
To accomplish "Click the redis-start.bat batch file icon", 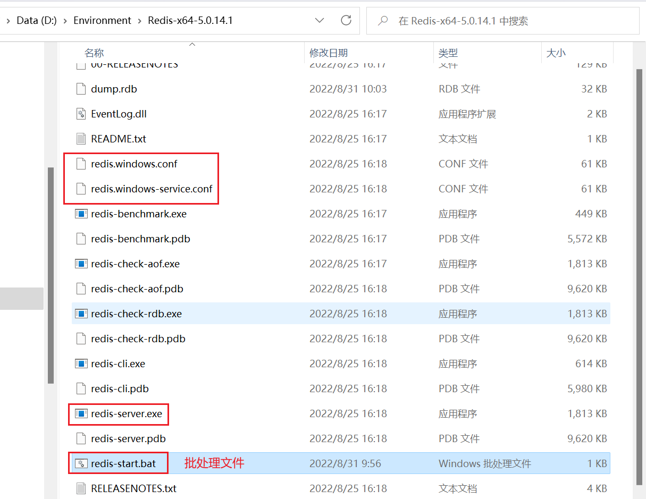I will click(x=81, y=463).
